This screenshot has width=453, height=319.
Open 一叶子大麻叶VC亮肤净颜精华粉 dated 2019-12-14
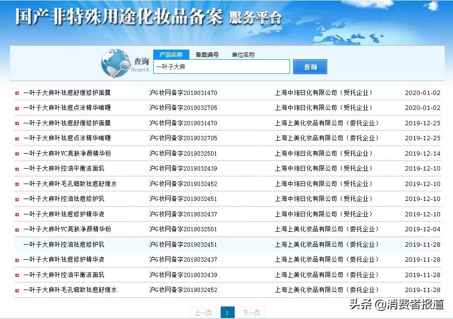(67, 153)
